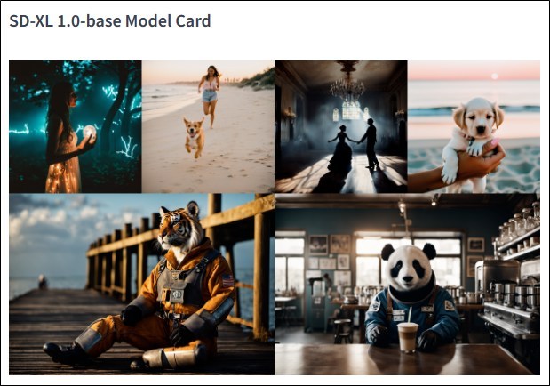Image resolution: width=550 pixels, height=386 pixels.
Task: Click the distant person sitting on the pier
Action: pyautogui.click(x=43, y=282)
